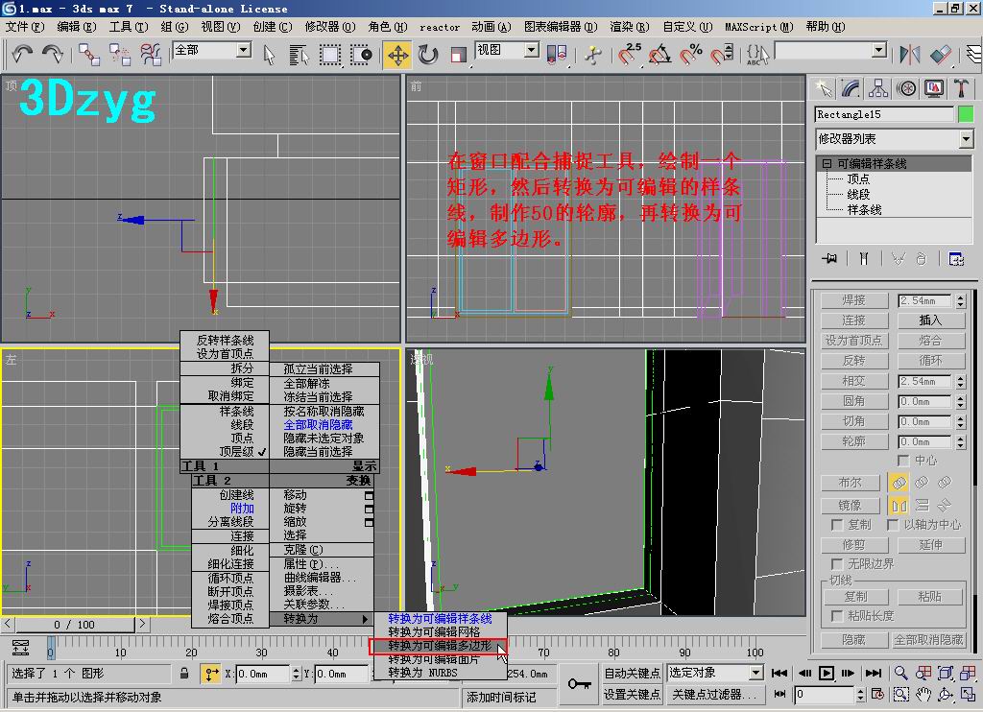Collapse the 可编辑样条线 tree node
The image size is (983, 712).
point(826,164)
